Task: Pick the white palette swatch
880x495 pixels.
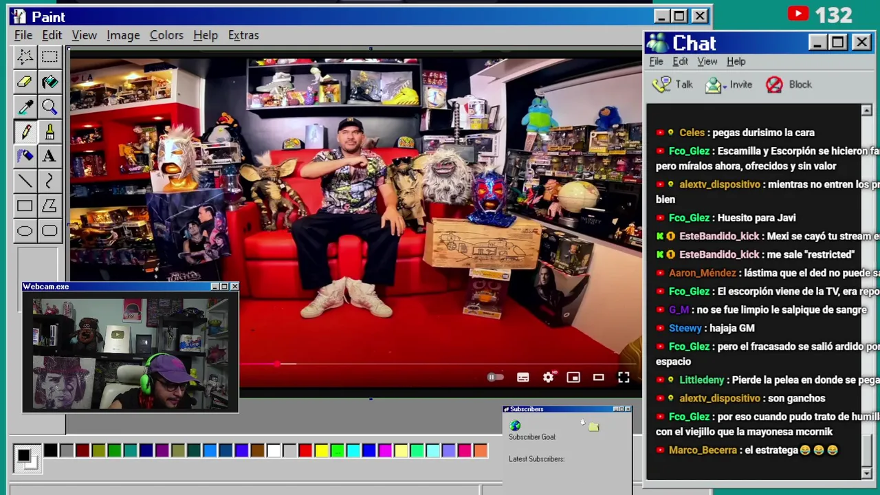Action: [x=274, y=451]
